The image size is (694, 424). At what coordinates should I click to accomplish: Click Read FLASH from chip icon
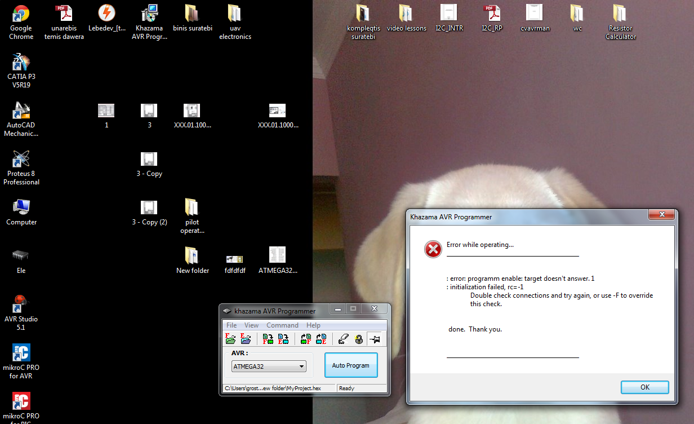coord(306,339)
